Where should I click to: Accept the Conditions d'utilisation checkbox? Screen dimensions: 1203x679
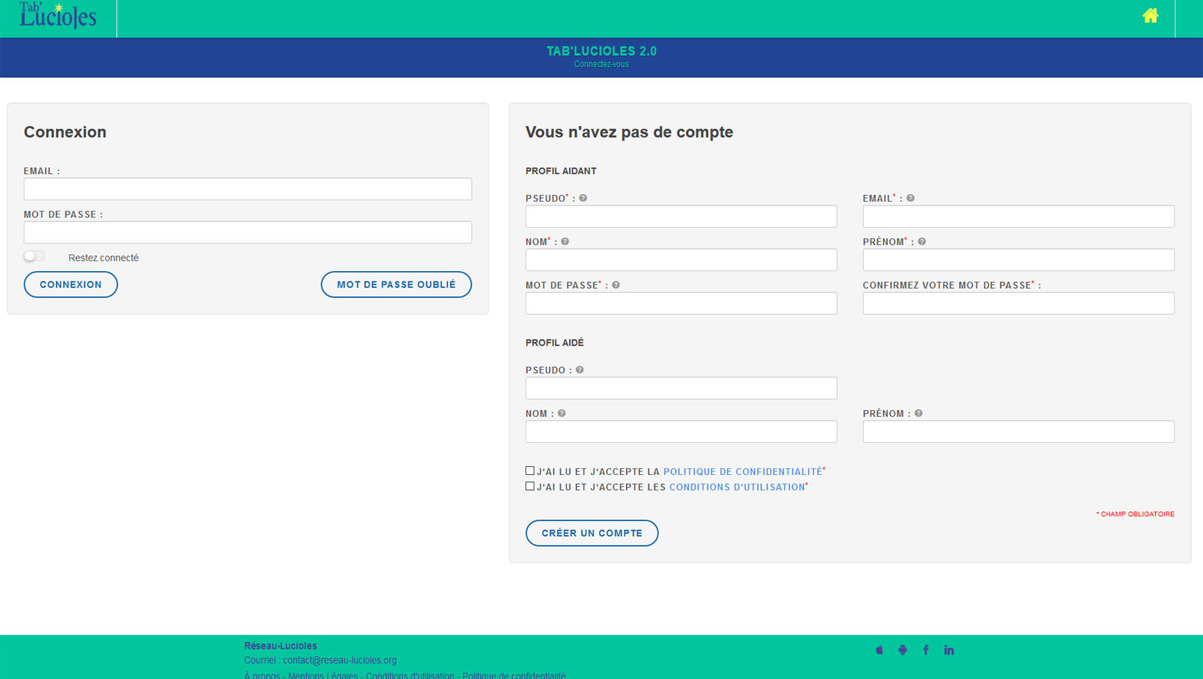click(530, 486)
